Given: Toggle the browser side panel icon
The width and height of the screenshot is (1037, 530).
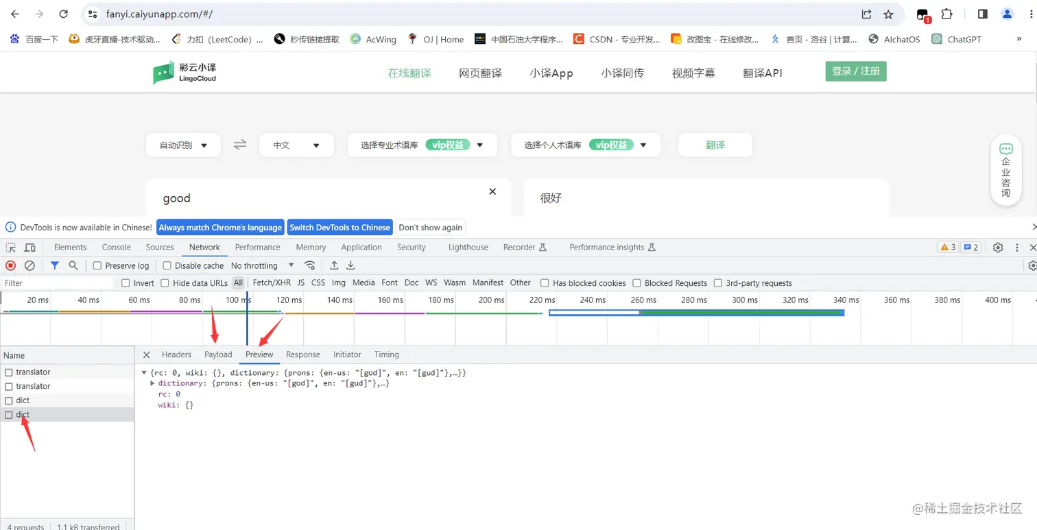Looking at the screenshot, I should pyautogui.click(x=983, y=14).
